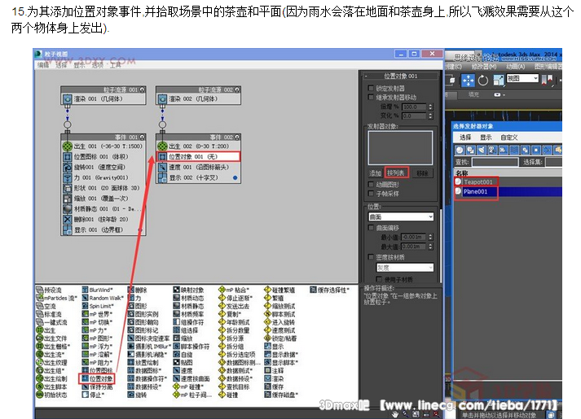Image resolution: width=581 pixels, height=419 pixels.
Task: Pick 位置图标 operator in depot
Action: click(x=98, y=370)
